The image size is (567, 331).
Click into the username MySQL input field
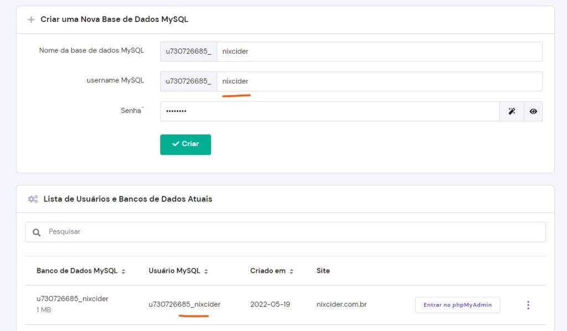379,81
